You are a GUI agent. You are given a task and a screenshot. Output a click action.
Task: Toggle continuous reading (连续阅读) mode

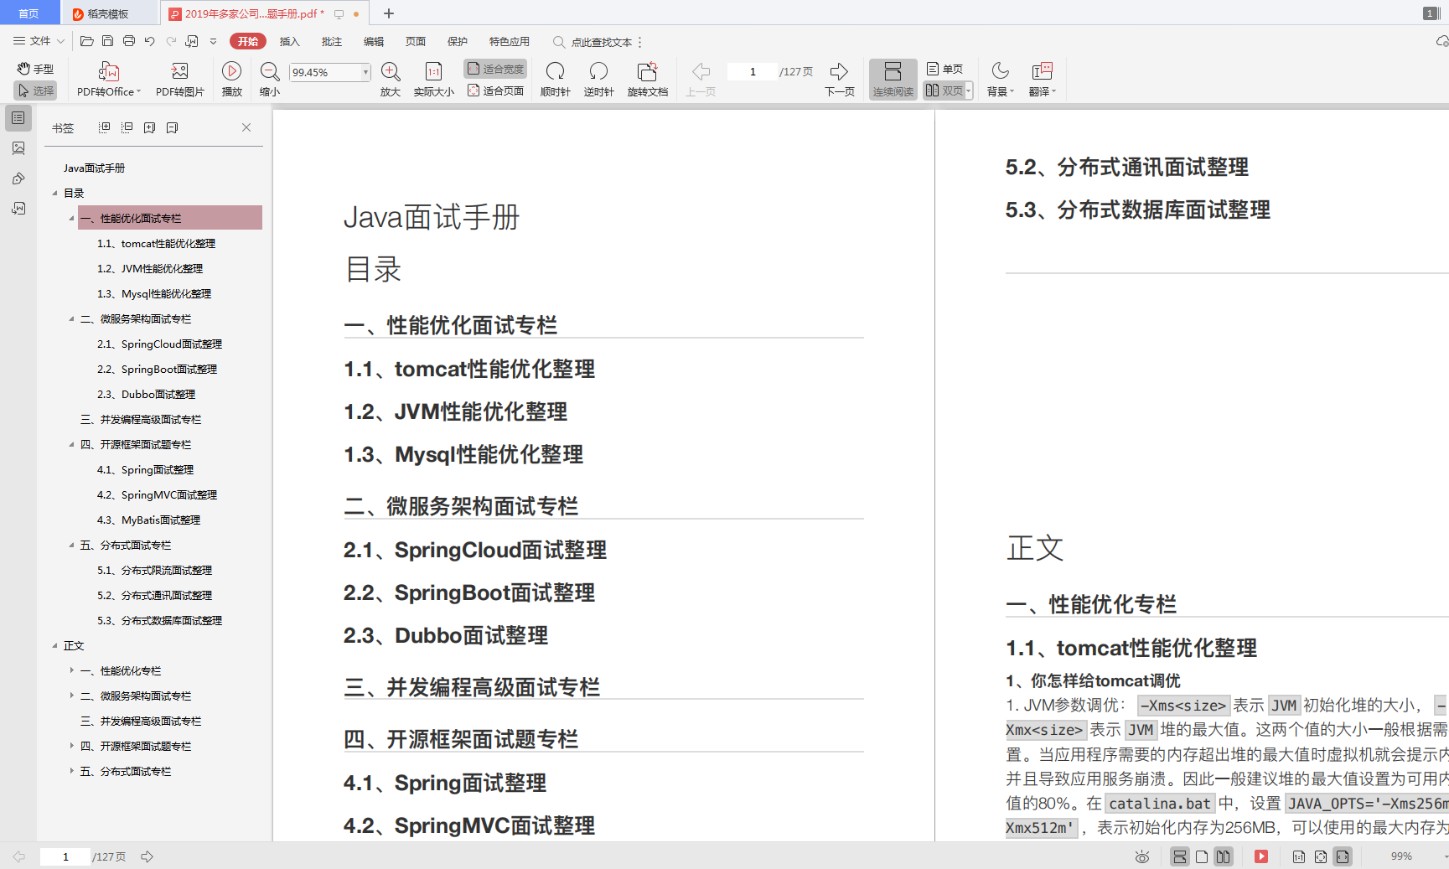tap(893, 80)
